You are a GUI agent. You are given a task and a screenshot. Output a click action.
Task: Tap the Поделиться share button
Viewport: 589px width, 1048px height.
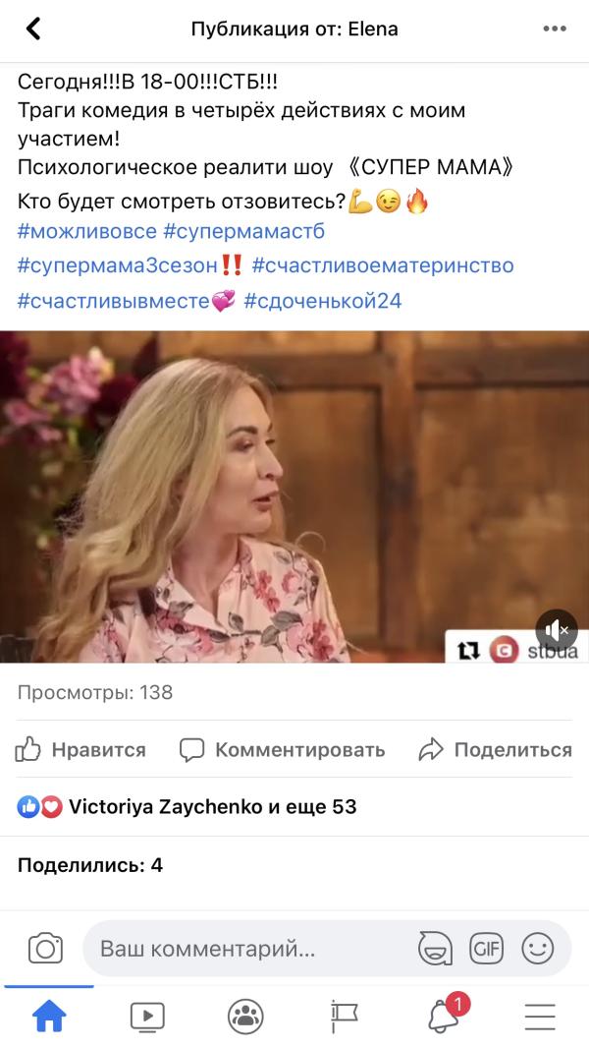point(495,750)
